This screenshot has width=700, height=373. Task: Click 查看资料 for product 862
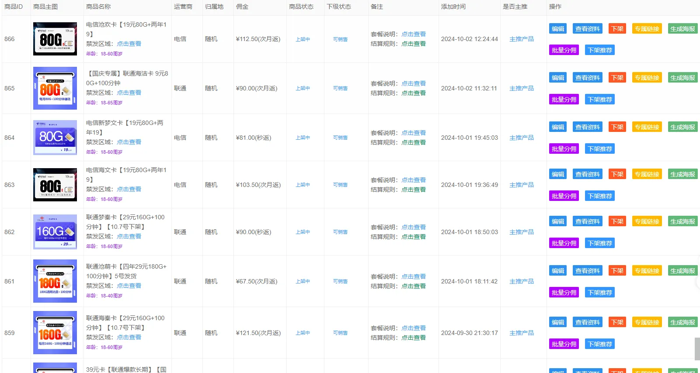[x=588, y=221]
